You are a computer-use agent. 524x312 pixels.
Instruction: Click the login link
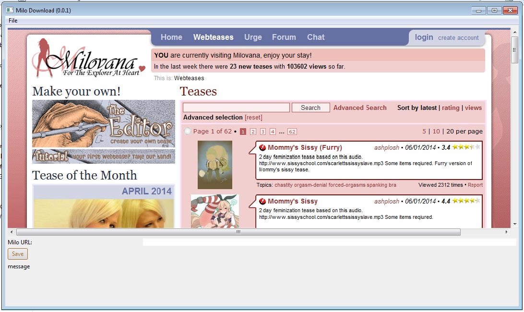tap(424, 37)
